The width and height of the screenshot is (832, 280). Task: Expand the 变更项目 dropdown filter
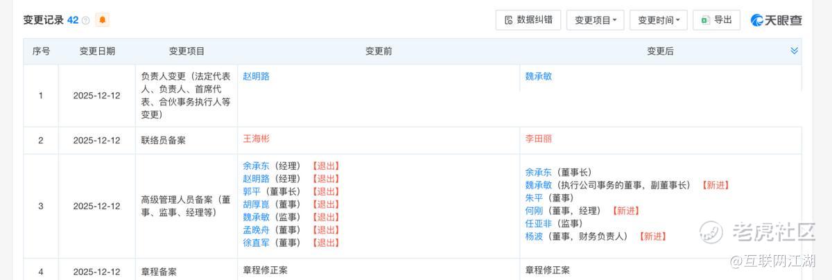596,20
